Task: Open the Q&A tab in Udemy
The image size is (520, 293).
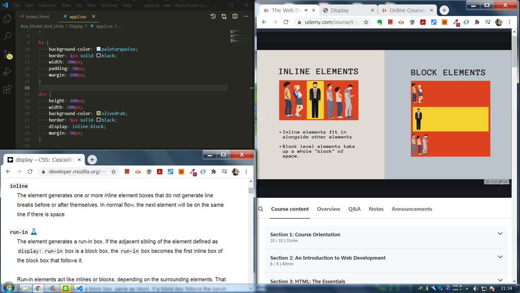Action: click(354, 209)
